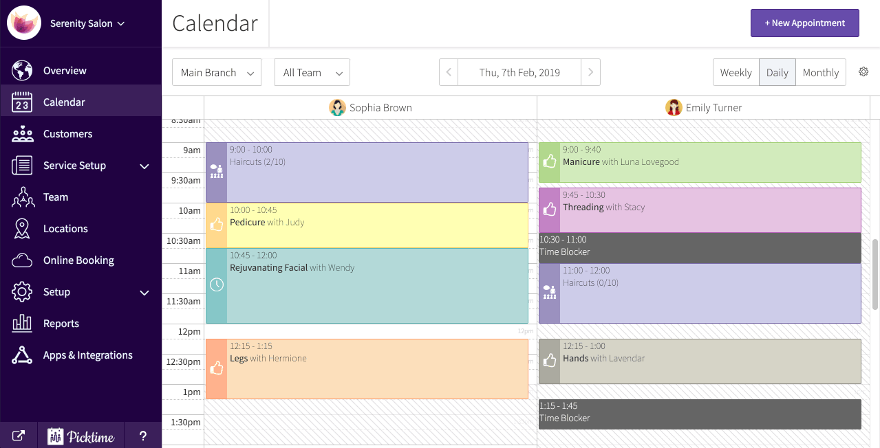Viewport: 880px width, 448px height.
Task: Go to the next day using the right arrow
Action: [x=590, y=72]
